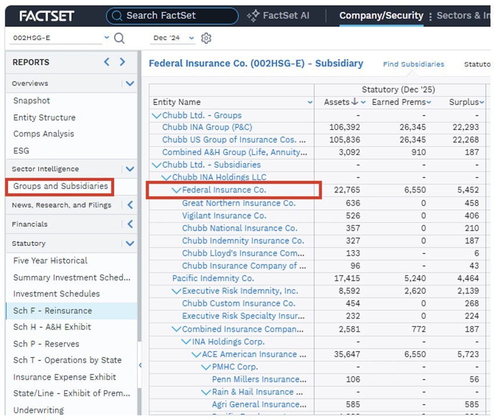
Task: Open the Earned Prems column dropdown
Action: tap(429, 102)
